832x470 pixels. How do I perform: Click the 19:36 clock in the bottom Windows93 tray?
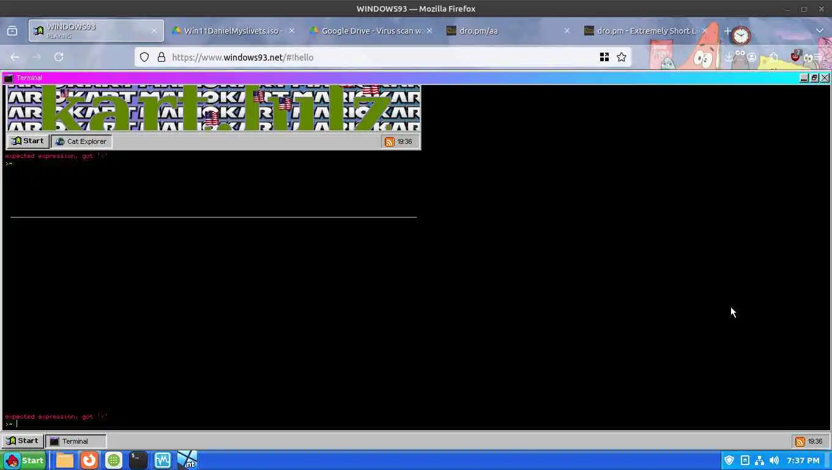pos(815,441)
